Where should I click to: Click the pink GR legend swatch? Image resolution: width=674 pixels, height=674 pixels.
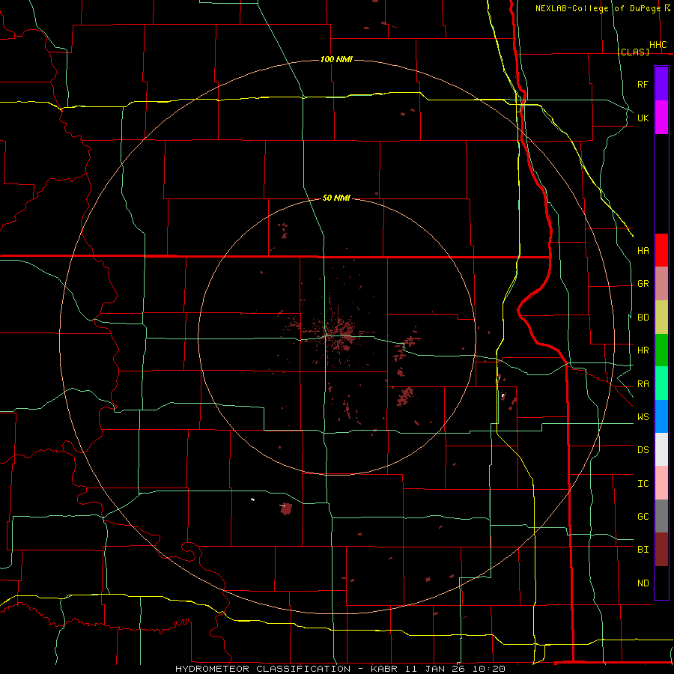[661, 284]
